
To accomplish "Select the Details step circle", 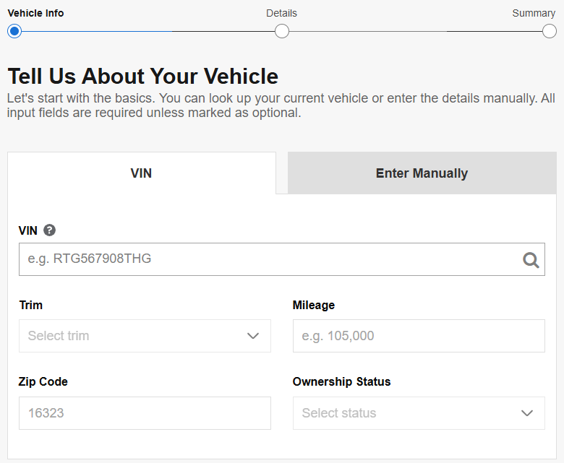I will point(282,31).
